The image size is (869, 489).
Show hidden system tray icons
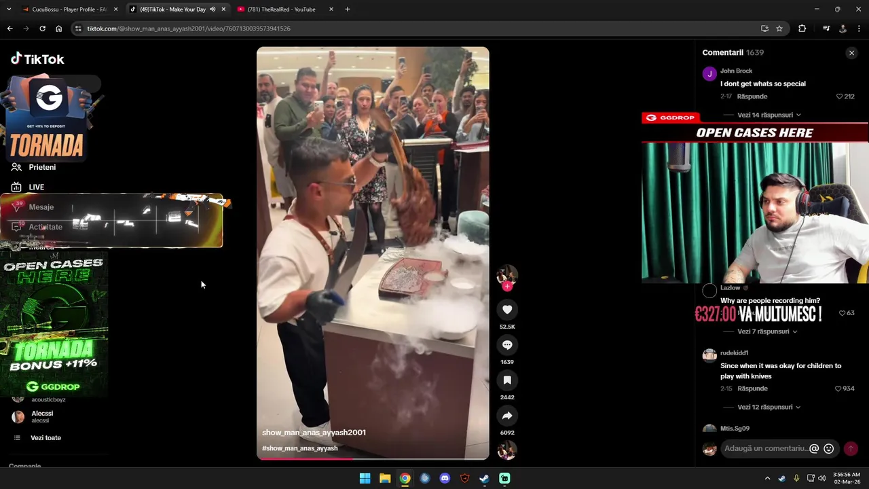[768, 478]
